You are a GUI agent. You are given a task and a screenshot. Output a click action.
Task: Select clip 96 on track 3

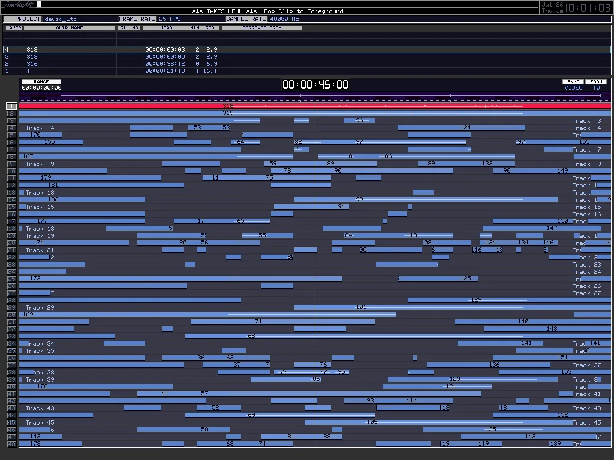[x=359, y=120]
